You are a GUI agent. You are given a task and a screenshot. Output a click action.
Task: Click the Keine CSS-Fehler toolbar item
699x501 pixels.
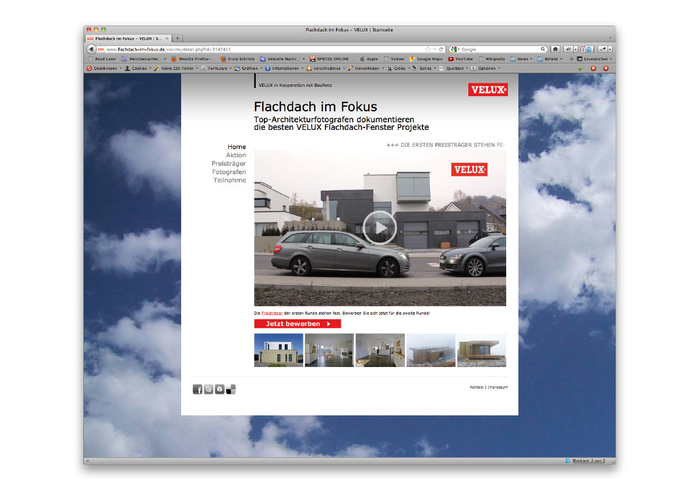click(x=176, y=68)
